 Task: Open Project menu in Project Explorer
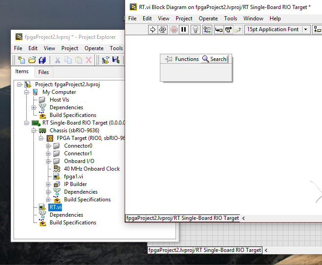pyautogui.click(x=70, y=48)
